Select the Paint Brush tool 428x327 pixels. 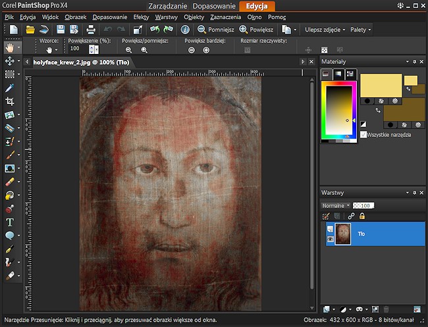pyautogui.click(x=10, y=155)
